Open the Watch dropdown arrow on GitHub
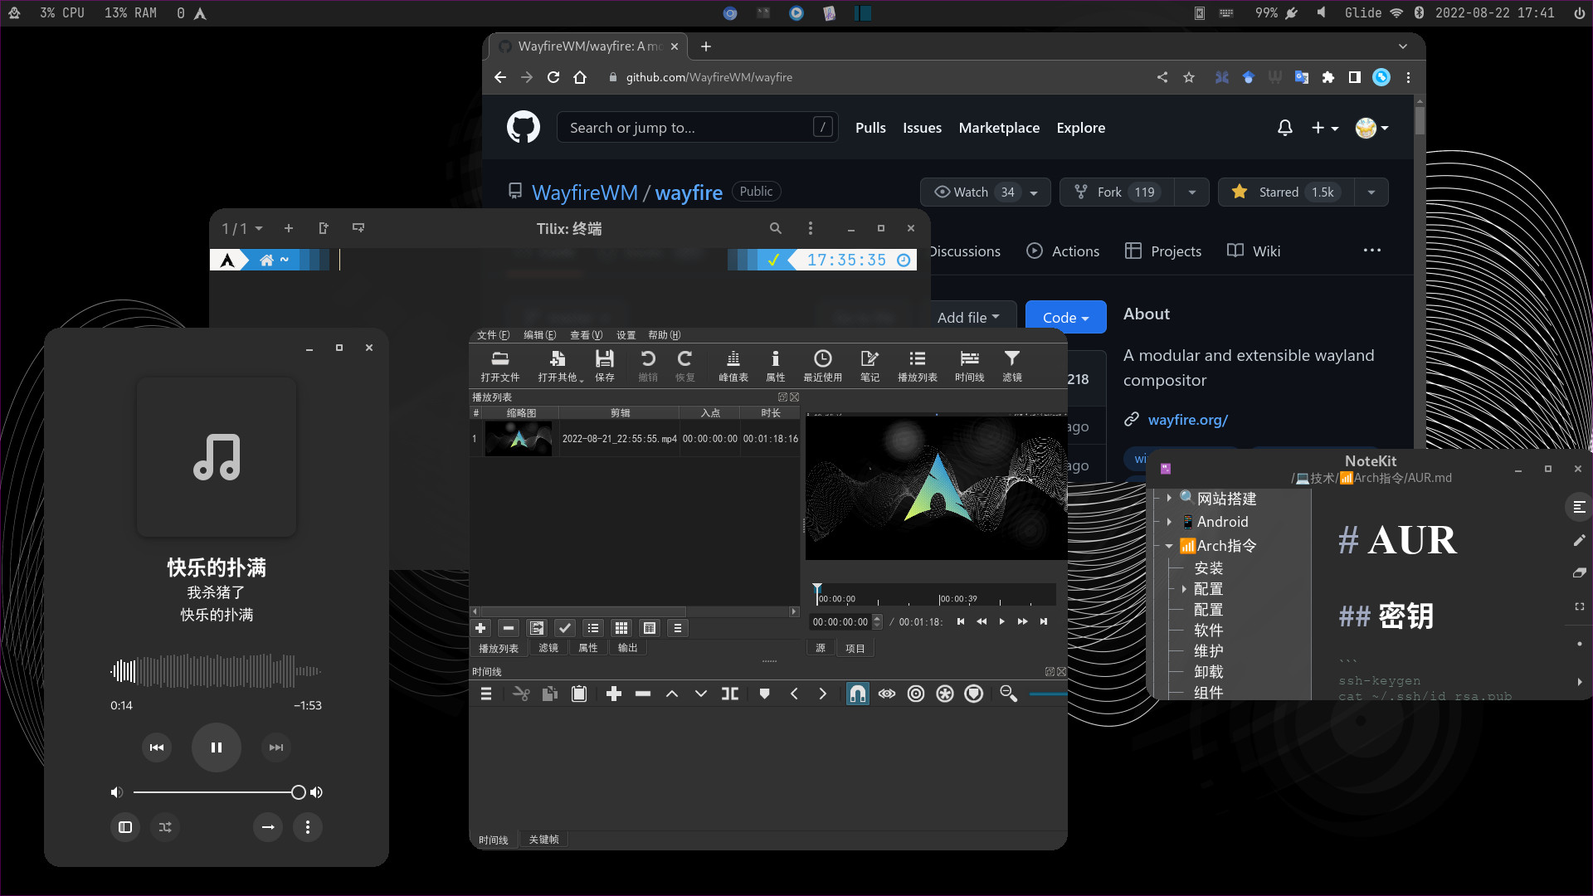The width and height of the screenshot is (1593, 896). 1034,192
